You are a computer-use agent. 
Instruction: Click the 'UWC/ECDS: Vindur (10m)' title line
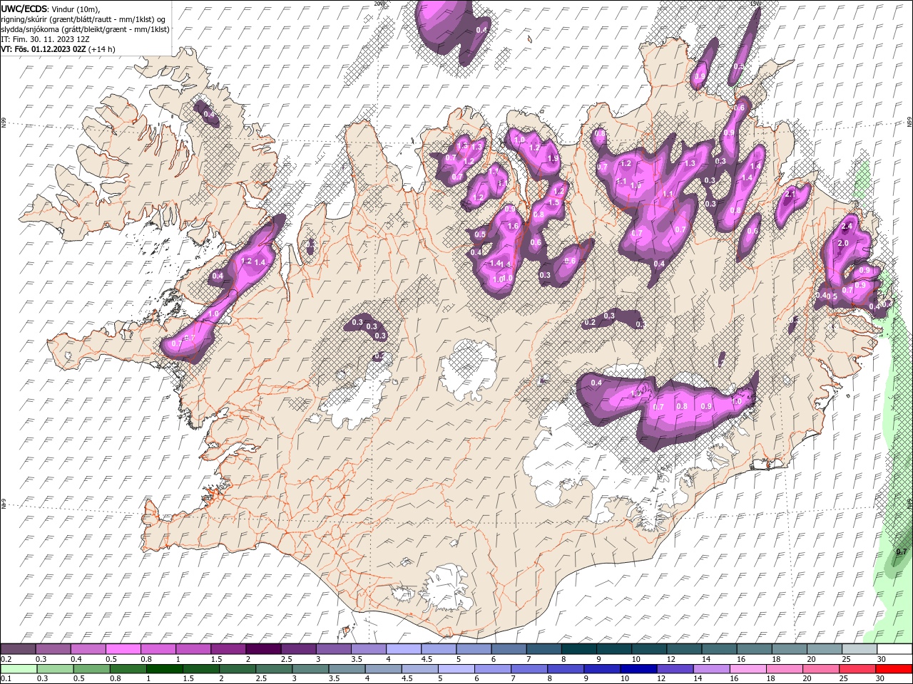pyautogui.click(x=51, y=9)
